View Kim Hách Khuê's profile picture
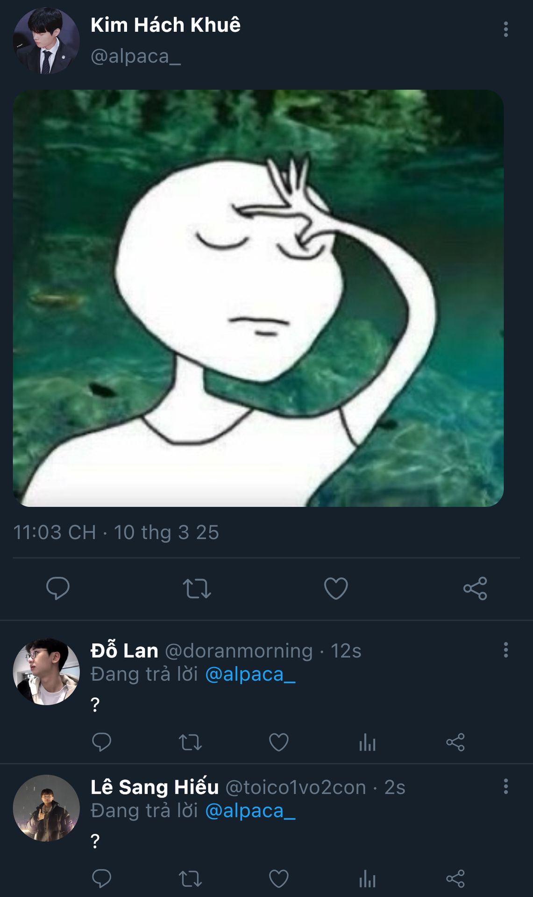 coord(46,41)
